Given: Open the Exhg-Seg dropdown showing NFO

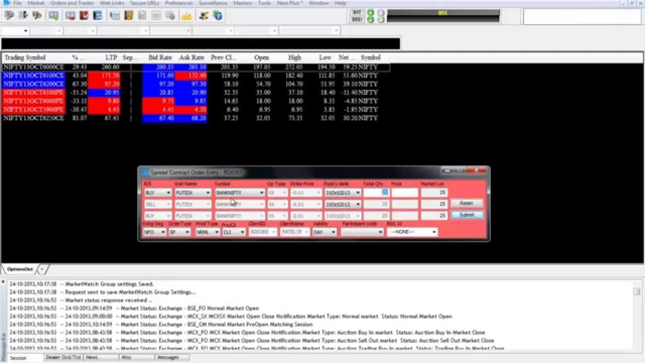Looking at the screenshot, I should (155, 232).
